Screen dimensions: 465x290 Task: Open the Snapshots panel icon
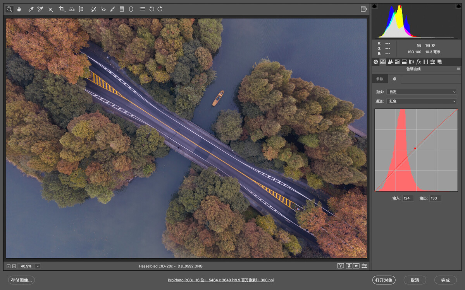point(440,62)
